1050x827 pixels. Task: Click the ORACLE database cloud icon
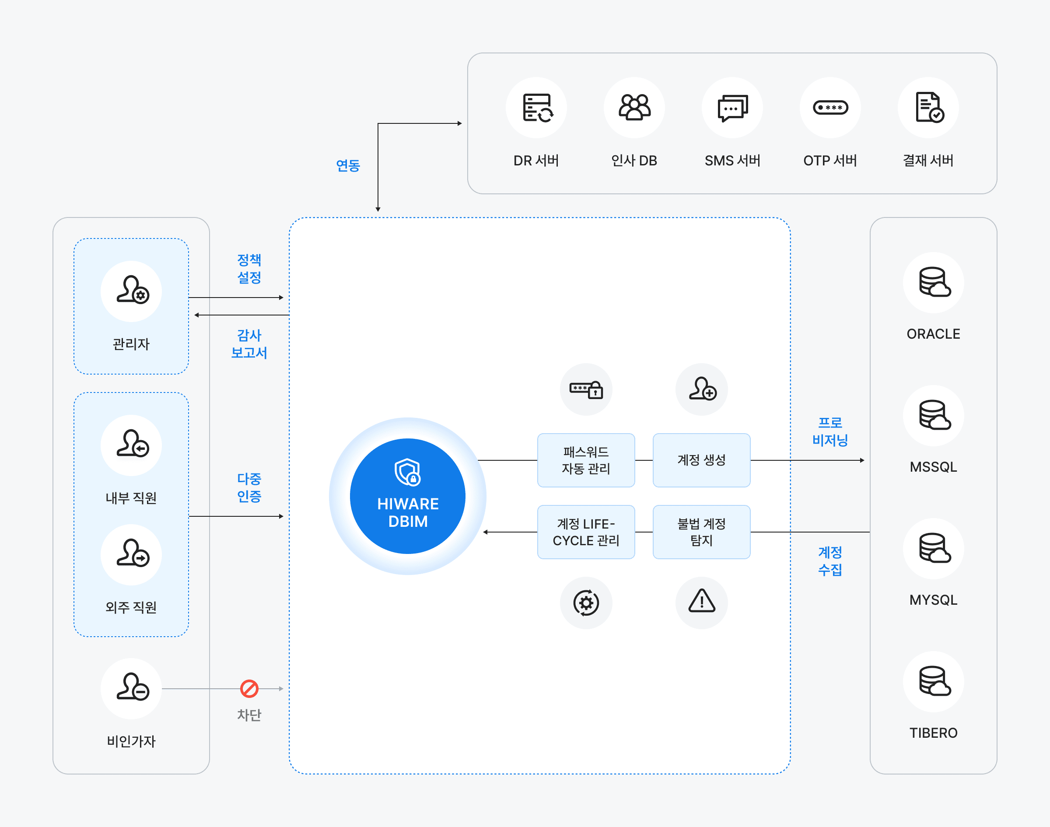[933, 282]
